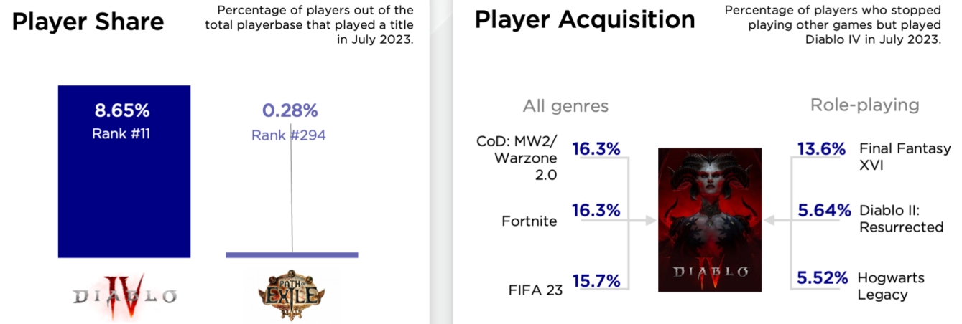Select the Player Acquisition heading
962x324 pixels.
click(585, 19)
